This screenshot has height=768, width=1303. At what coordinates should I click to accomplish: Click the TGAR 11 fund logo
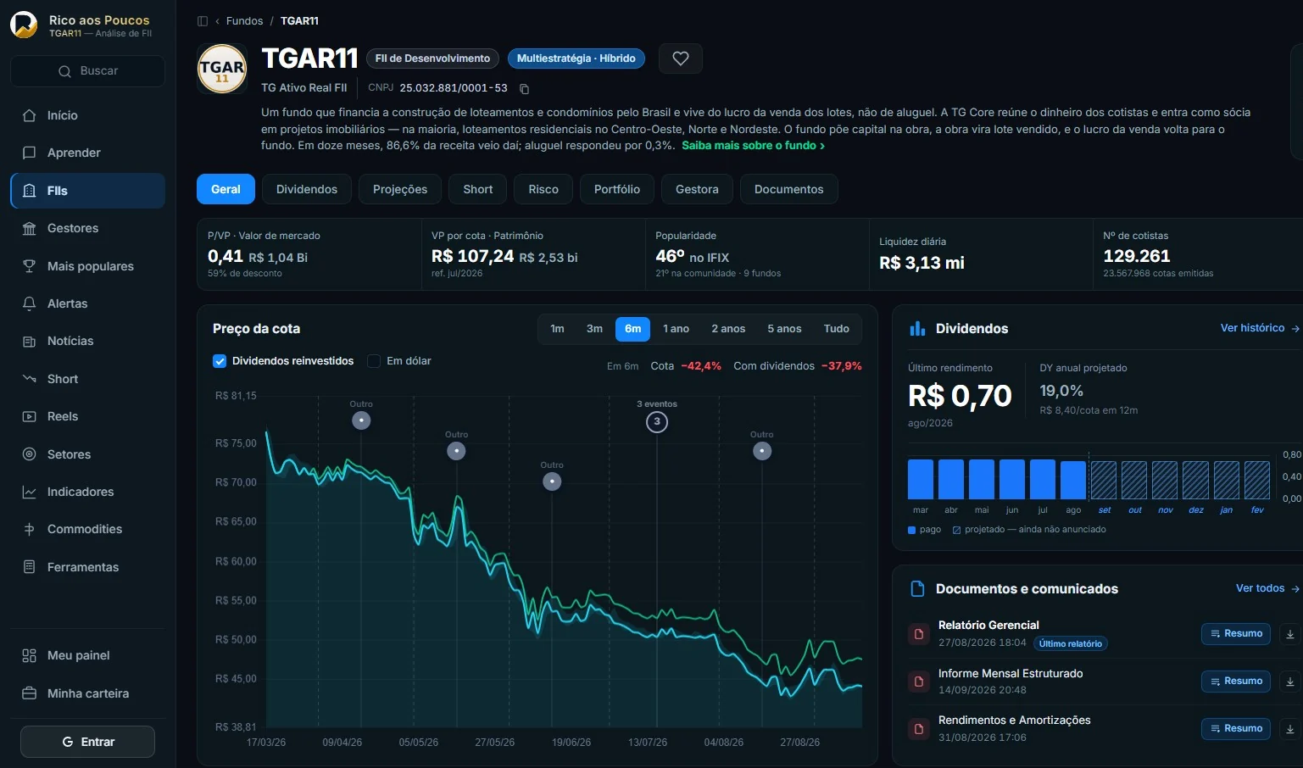click(222, 69)
